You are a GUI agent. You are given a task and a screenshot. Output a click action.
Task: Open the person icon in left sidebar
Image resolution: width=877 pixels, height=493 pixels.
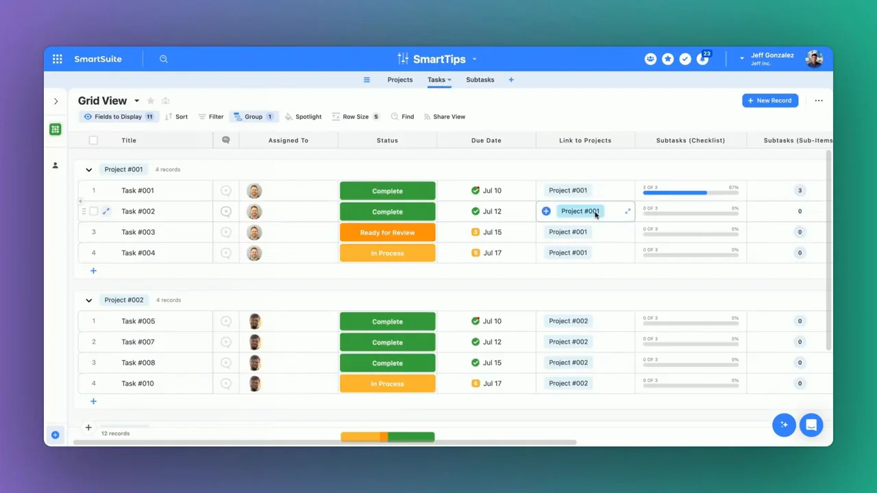(x=55, y=166)
